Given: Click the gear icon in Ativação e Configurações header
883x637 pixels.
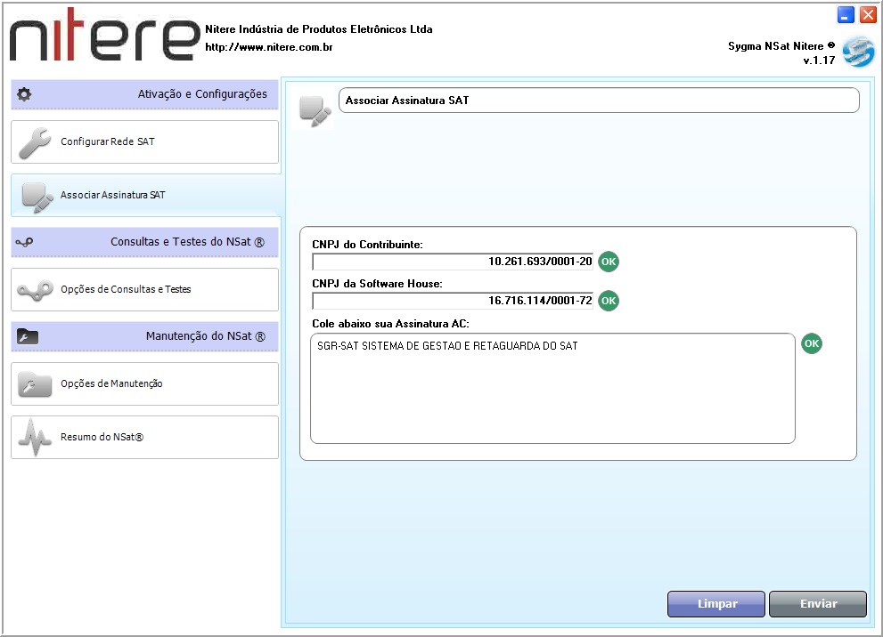Looking at the screenshot, I should 24,94.
